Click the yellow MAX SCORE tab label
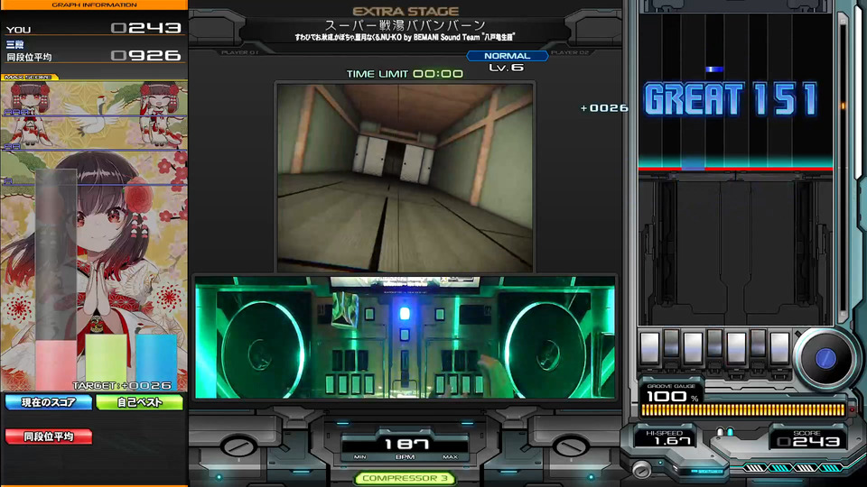 tap(29, 78)
